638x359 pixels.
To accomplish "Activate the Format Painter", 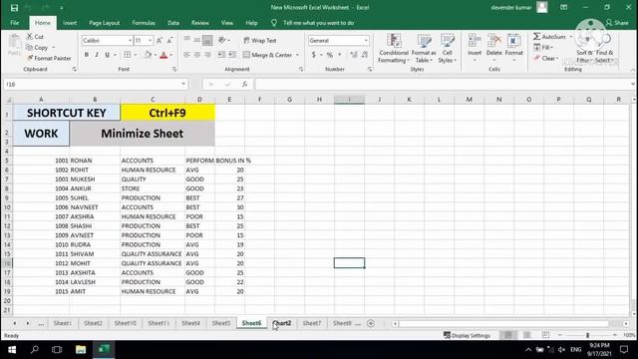I will click(49, 58).
